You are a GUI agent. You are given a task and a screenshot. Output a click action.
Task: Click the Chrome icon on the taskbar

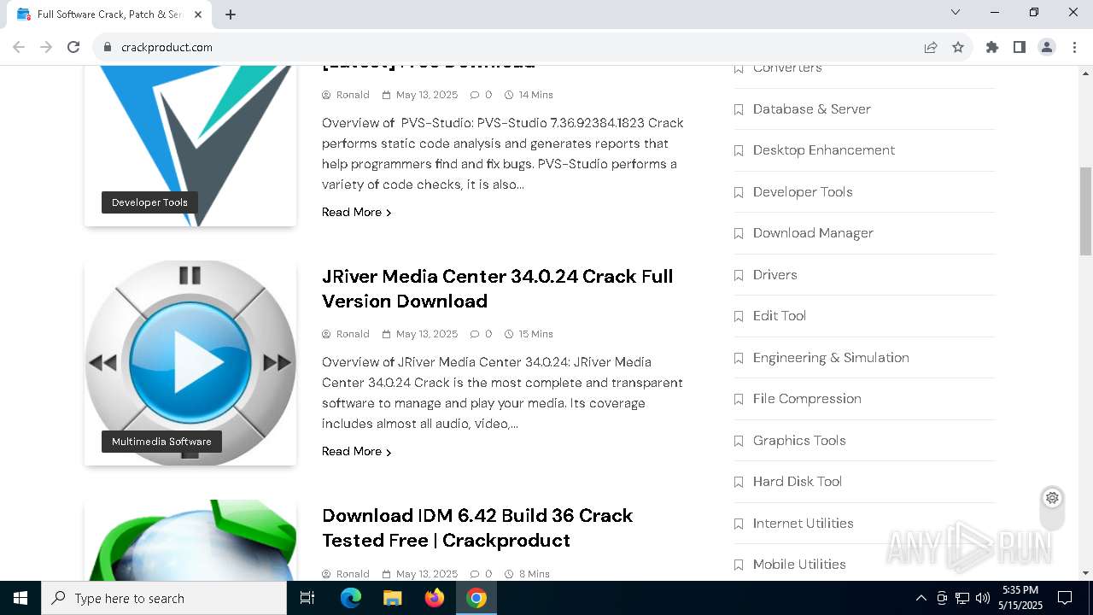tap(476, 598)
